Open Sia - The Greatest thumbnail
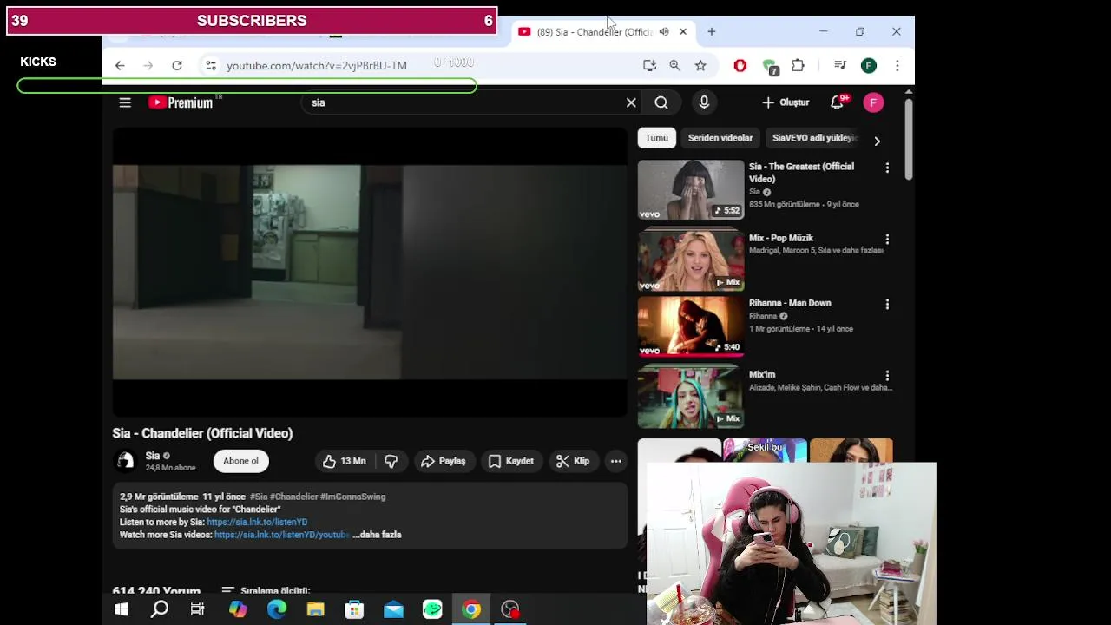 point(691,189)
